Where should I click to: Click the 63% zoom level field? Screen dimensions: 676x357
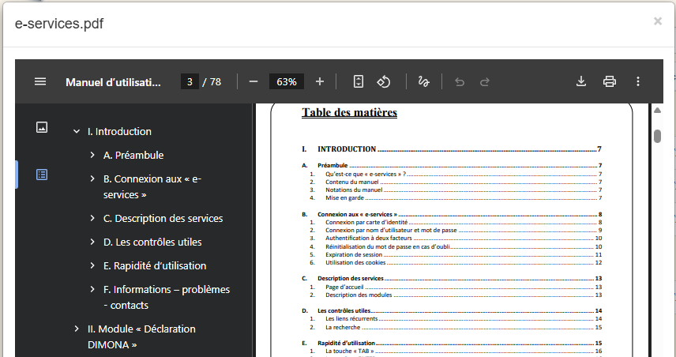[287, 81]
